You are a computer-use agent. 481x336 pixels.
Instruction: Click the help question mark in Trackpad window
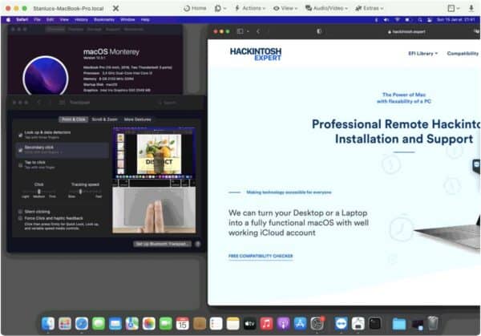click(x=198, y=244)
